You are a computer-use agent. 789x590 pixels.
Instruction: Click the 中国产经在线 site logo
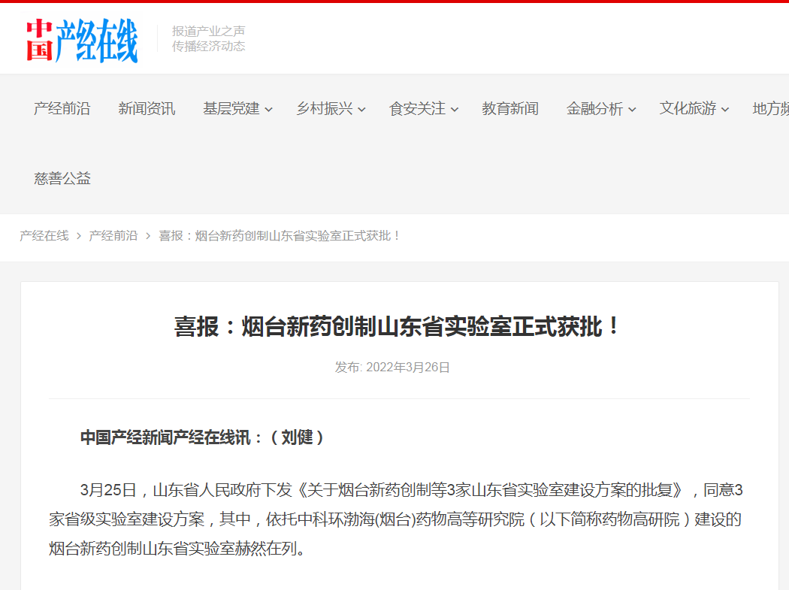82,40
